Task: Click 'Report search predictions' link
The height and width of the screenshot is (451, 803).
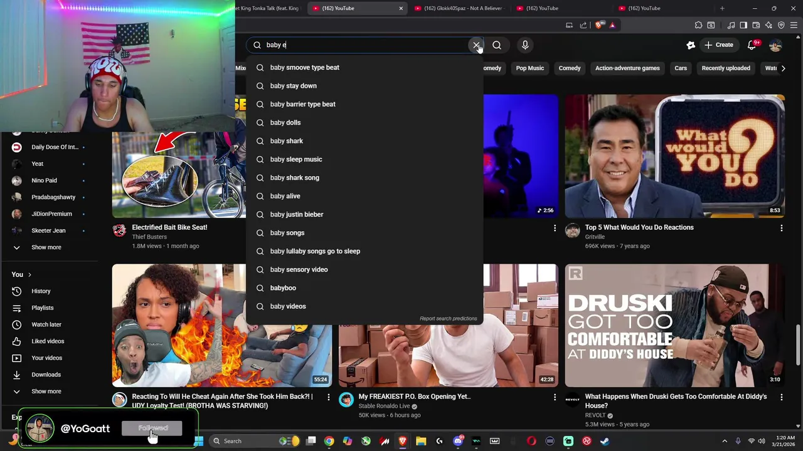Action: coord(448,319)
